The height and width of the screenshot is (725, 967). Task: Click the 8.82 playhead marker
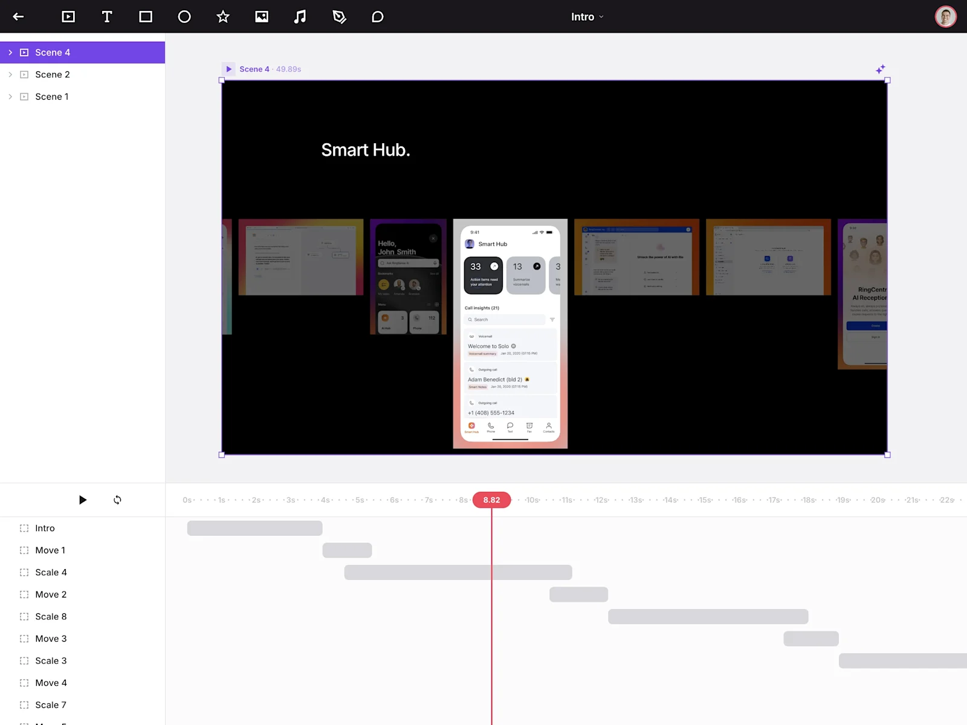click(491, 500)
